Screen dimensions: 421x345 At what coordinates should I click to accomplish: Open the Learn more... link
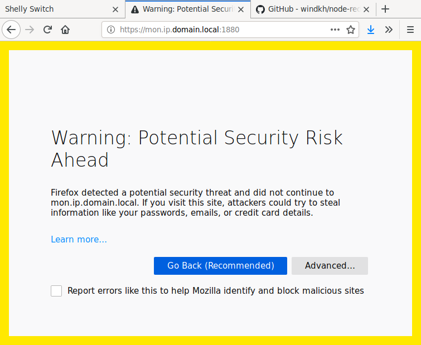79,239
